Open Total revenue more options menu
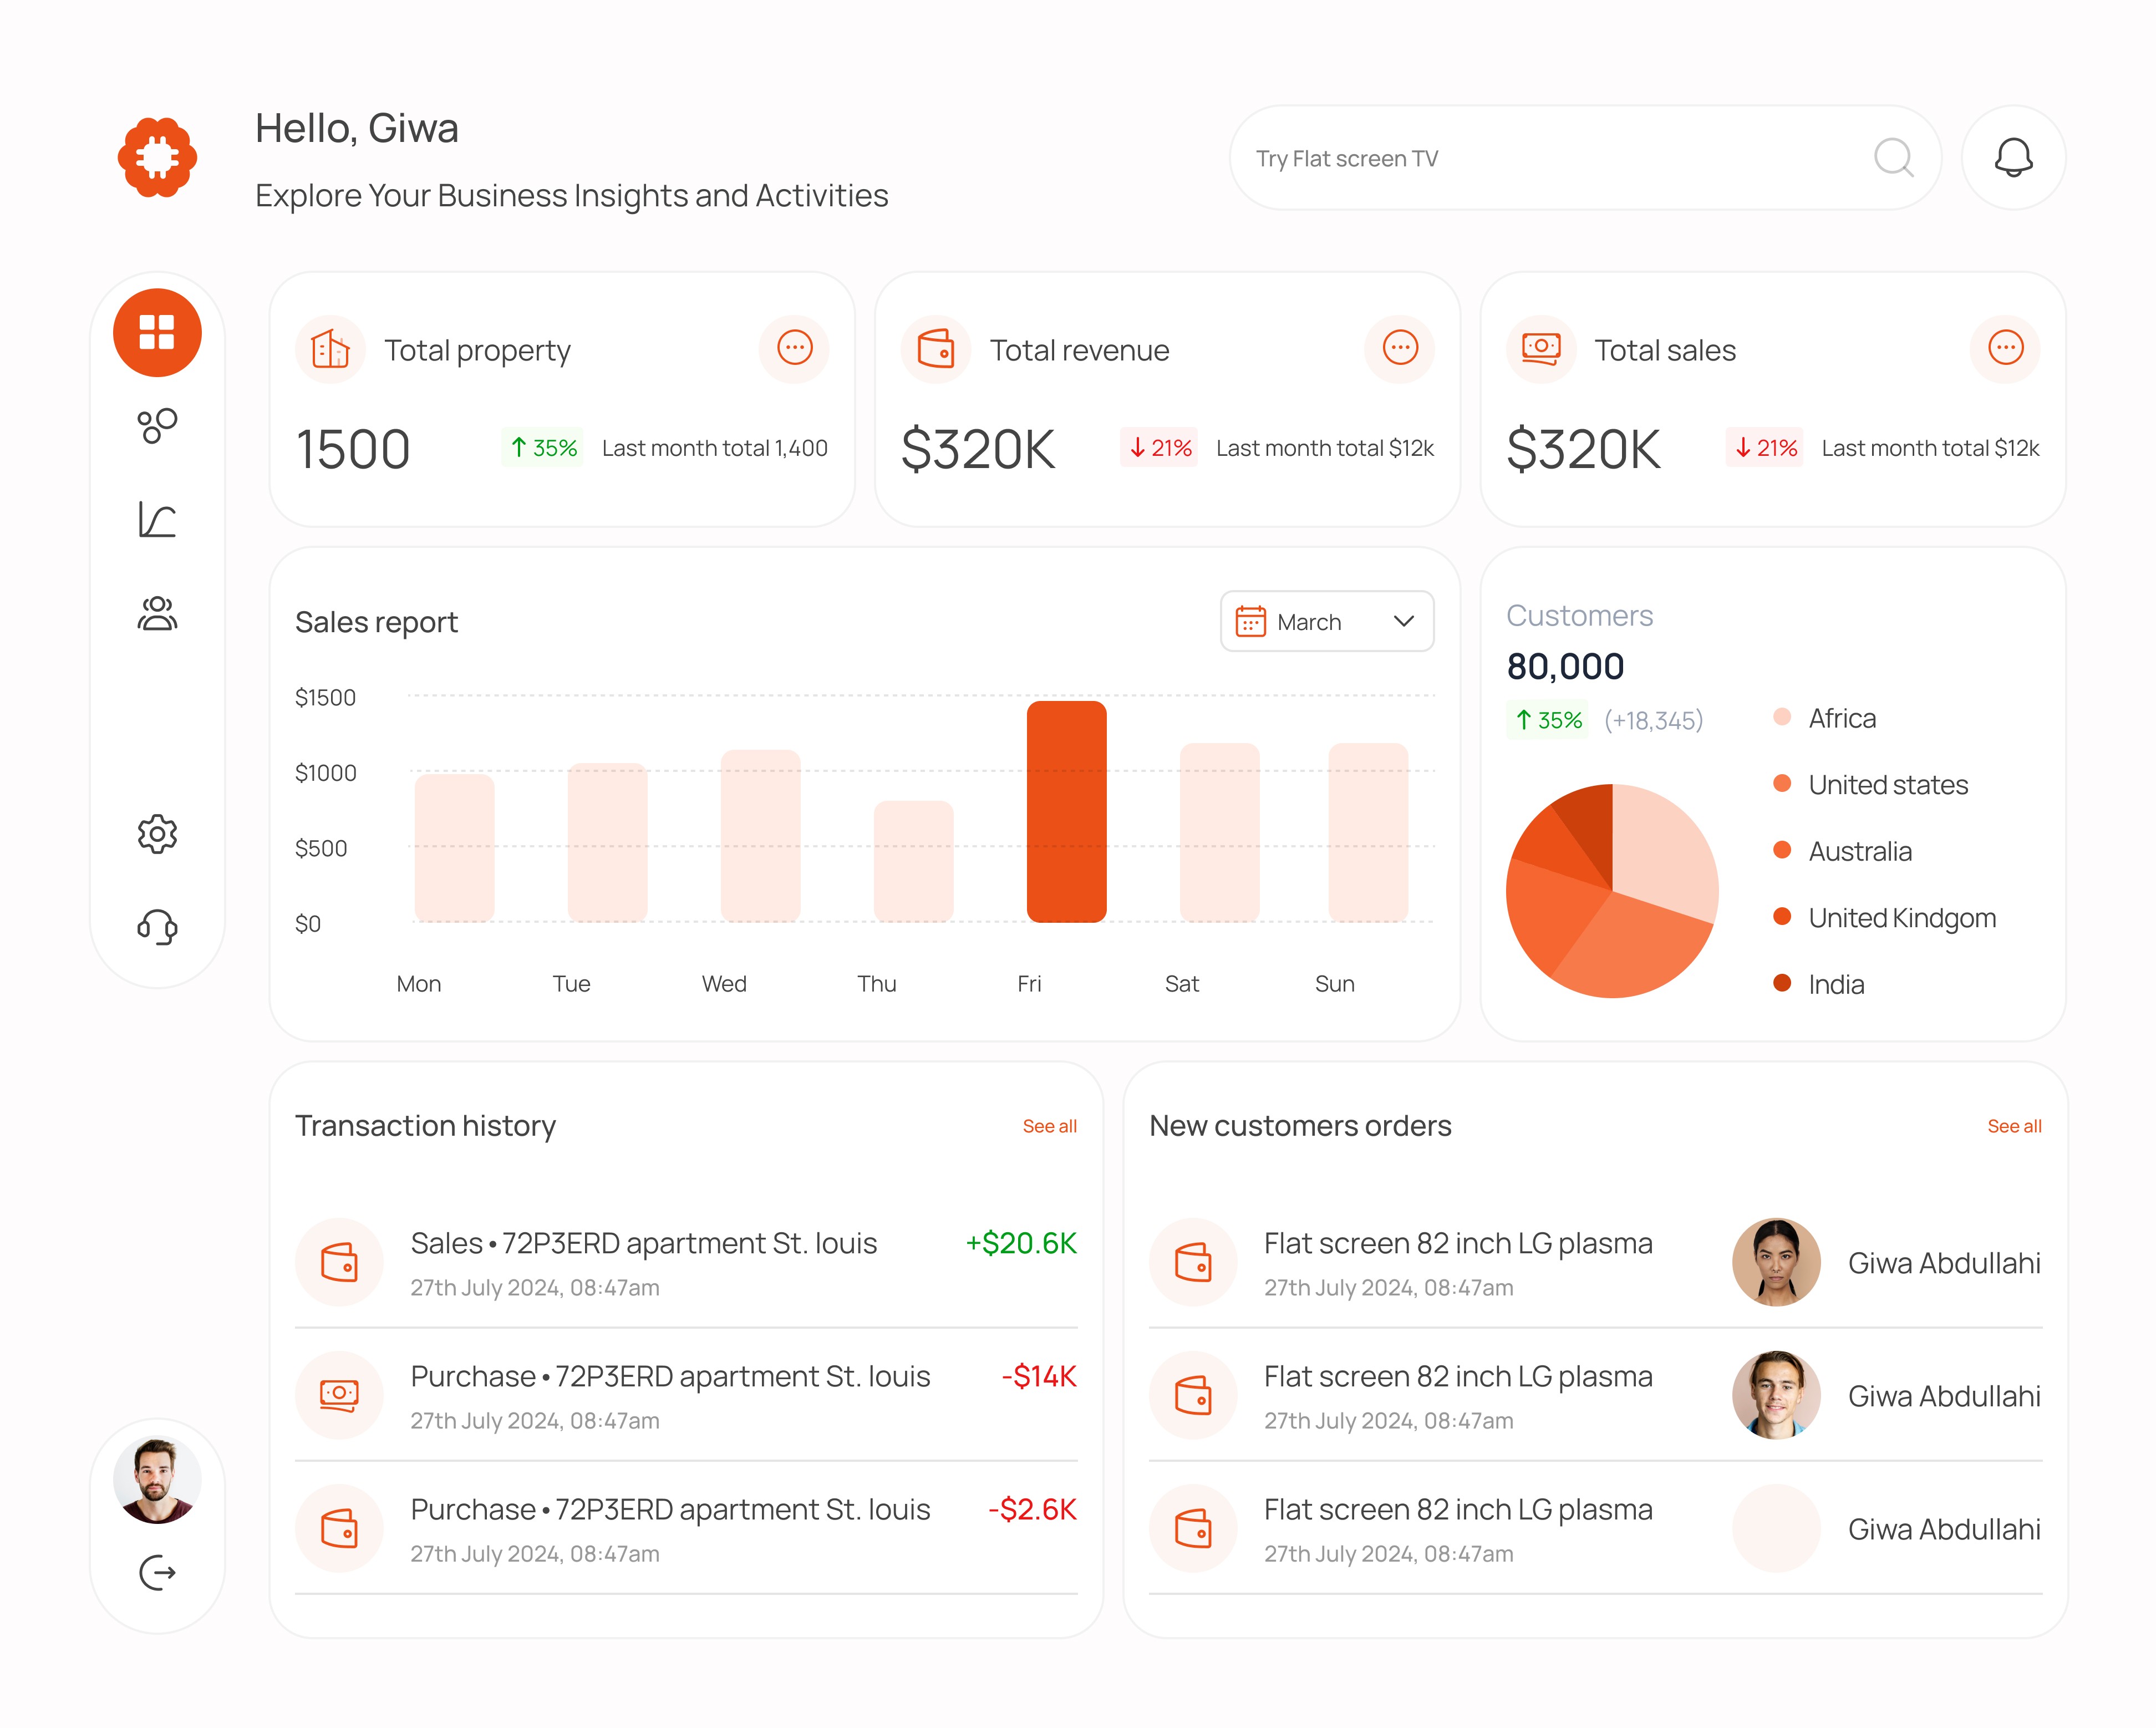Viewport: 2156px width, 1728px height. [1399, 348]
